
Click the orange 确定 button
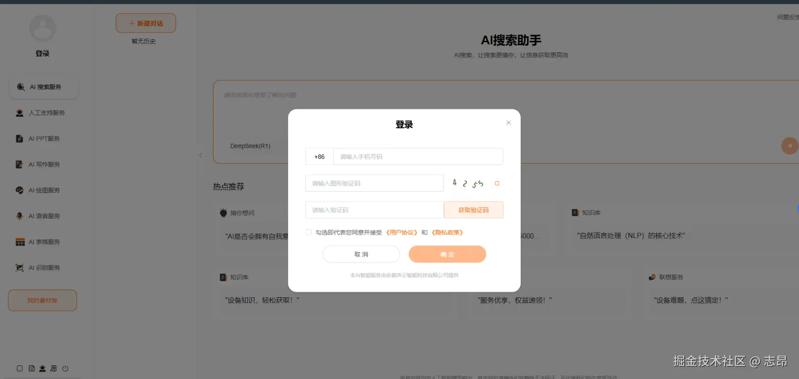tap(447, 254)
